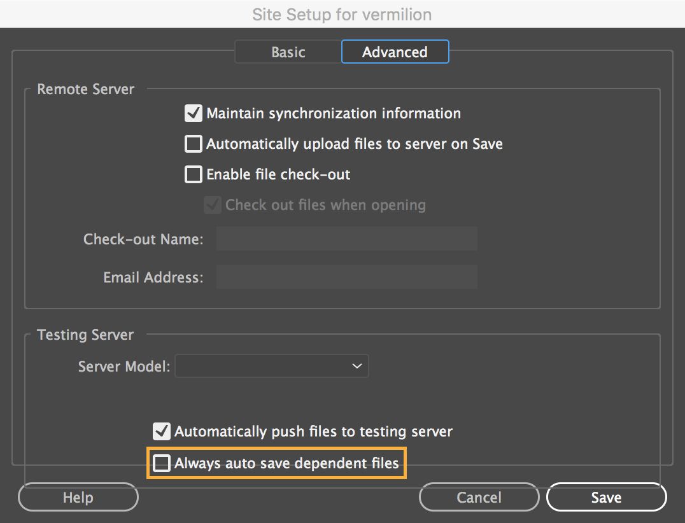Enable the "Enable file check-out" option
The height and width of the screenshot is (523, 685).
point(193,174)
